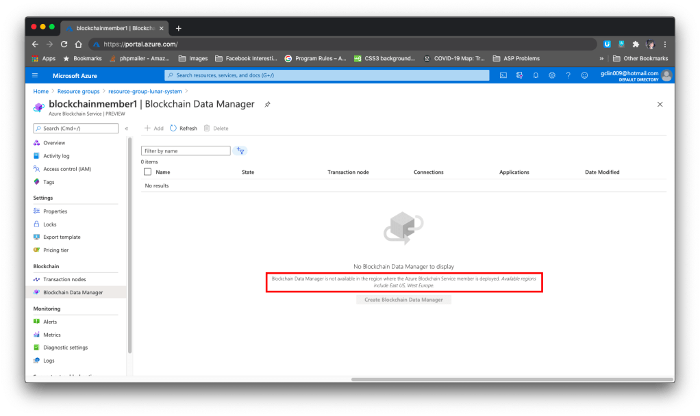Click the help question mark icon
This screenshot has width=700, height=416.
568,75
